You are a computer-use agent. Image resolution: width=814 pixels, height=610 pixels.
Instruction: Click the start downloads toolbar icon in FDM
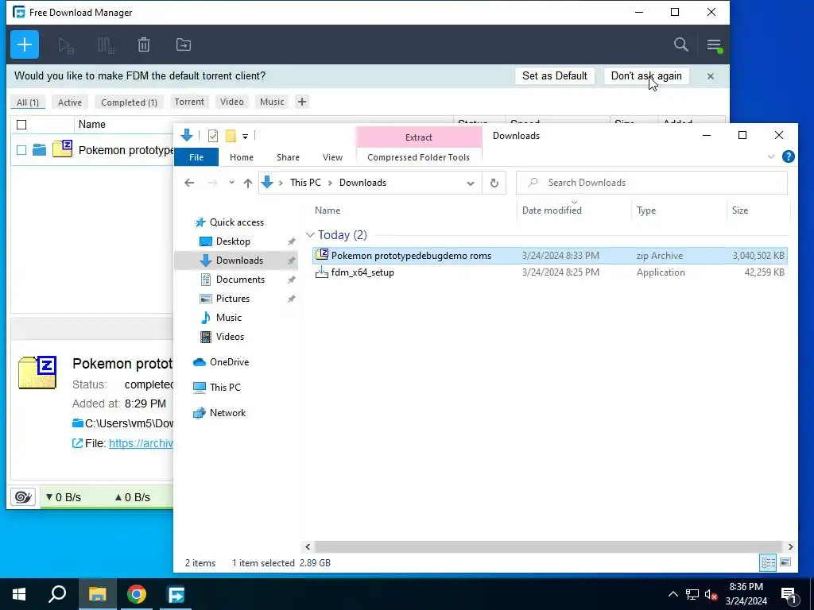point(67,45)
